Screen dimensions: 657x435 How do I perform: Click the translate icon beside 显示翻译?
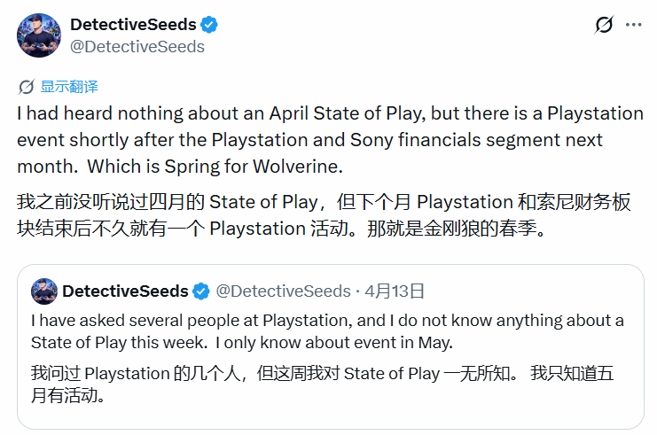[27, 87]
